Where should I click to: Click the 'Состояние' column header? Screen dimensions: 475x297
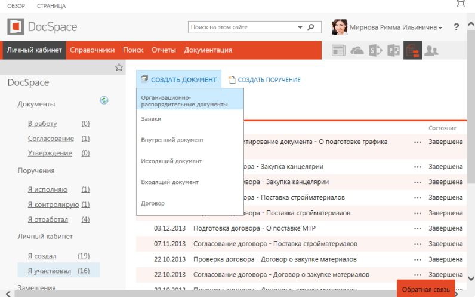442,128
